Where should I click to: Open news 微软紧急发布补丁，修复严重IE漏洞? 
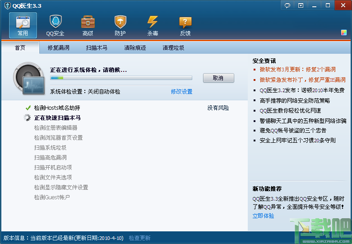pos(302,80)
